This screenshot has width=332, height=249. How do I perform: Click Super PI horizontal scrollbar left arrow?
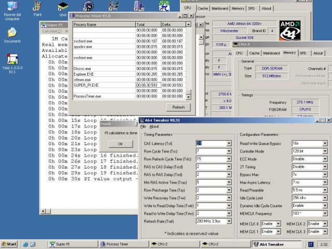(x=43, y=211)
